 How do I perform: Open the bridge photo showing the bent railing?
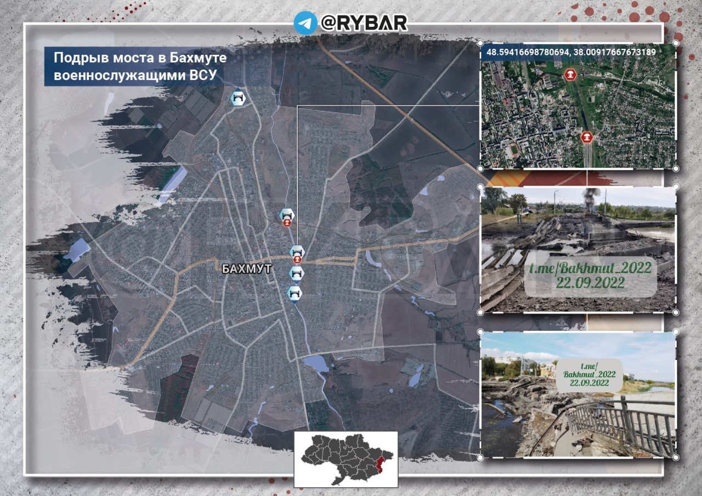point(578,394)
